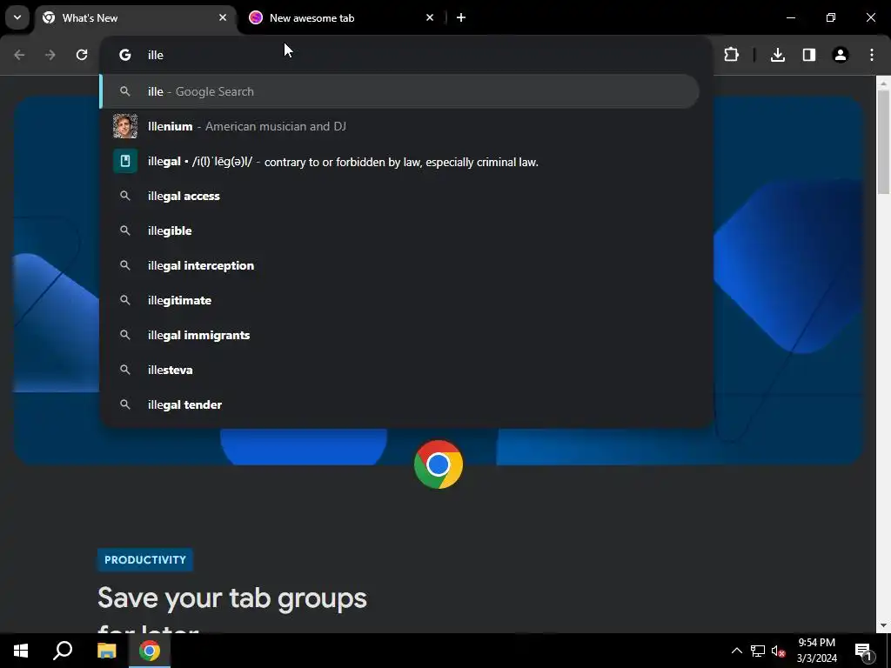Focus the address bar containing 'ille'

(x=406, y=55)
